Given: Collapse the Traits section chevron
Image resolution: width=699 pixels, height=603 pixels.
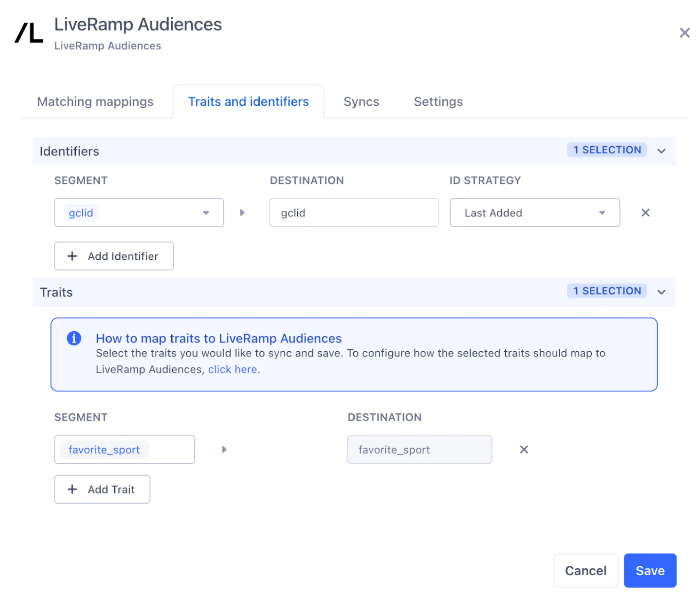Looking at the screenshot, I should 661,292.
